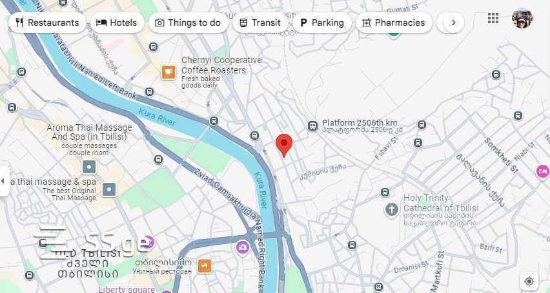The image size is (550, 293).
Task: Filter map by Hotels
Action: point(117,23)
